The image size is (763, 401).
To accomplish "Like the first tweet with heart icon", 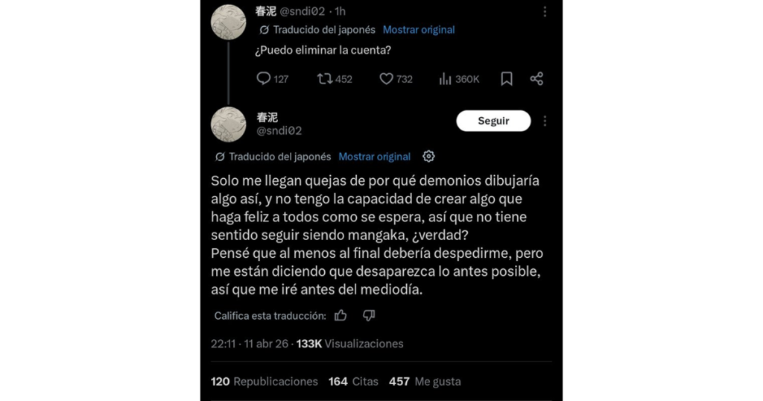I will coord(386,78).
